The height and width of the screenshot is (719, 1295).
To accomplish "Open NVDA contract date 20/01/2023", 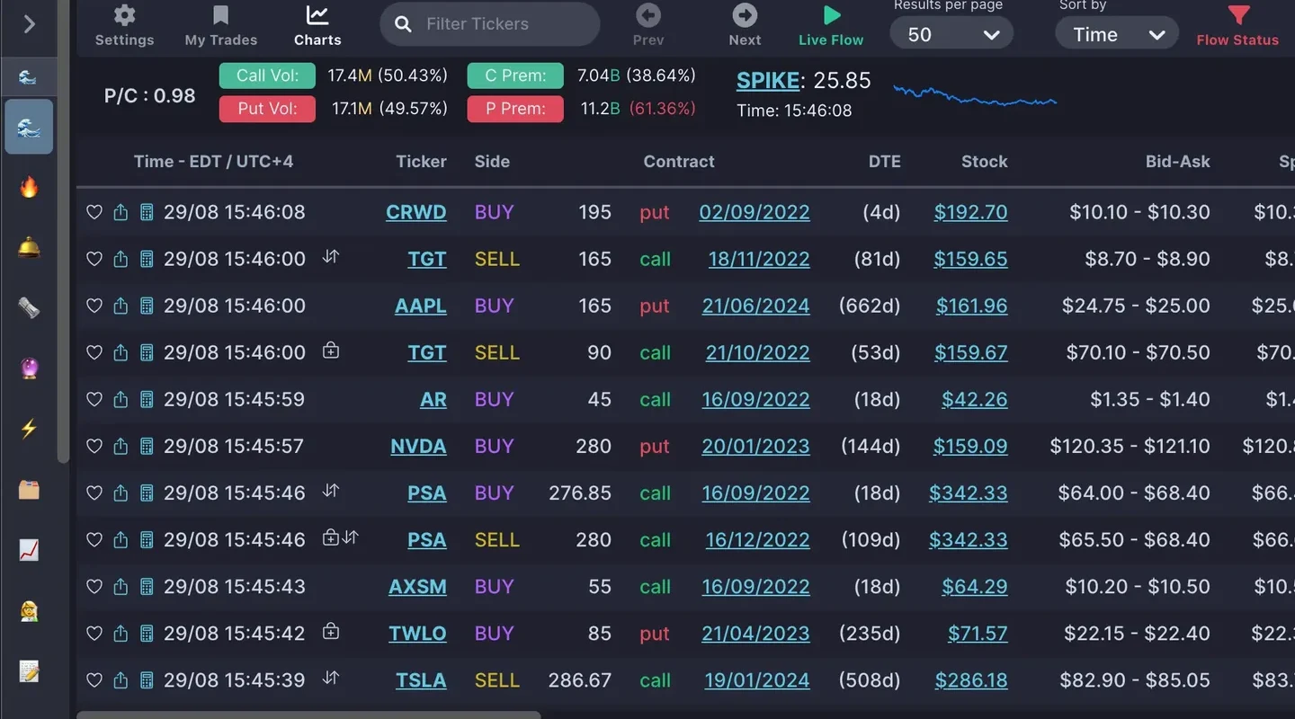I will click(755, 446).
